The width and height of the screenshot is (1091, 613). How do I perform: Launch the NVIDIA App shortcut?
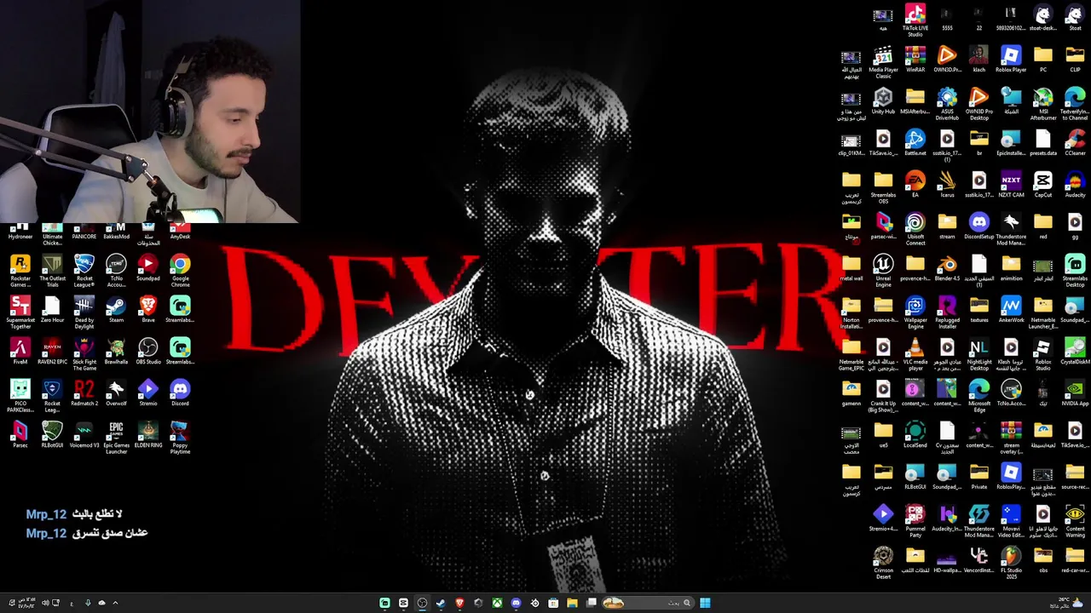tap(1075, 392)
